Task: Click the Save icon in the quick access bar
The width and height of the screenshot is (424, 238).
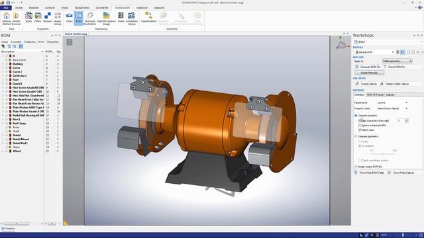Action: click(8, 3)
